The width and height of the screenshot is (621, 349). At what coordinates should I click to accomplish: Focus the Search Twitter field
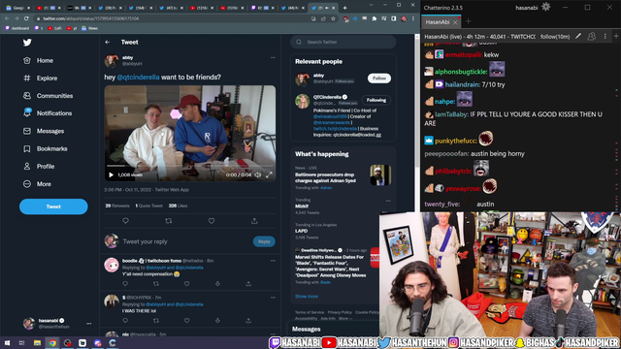click(343, 42)
